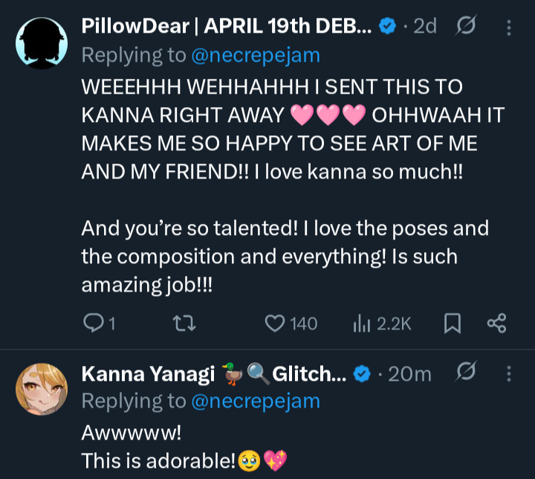Bookmark PillowDear's tweet
535x479 pixels.
[453, 323]
